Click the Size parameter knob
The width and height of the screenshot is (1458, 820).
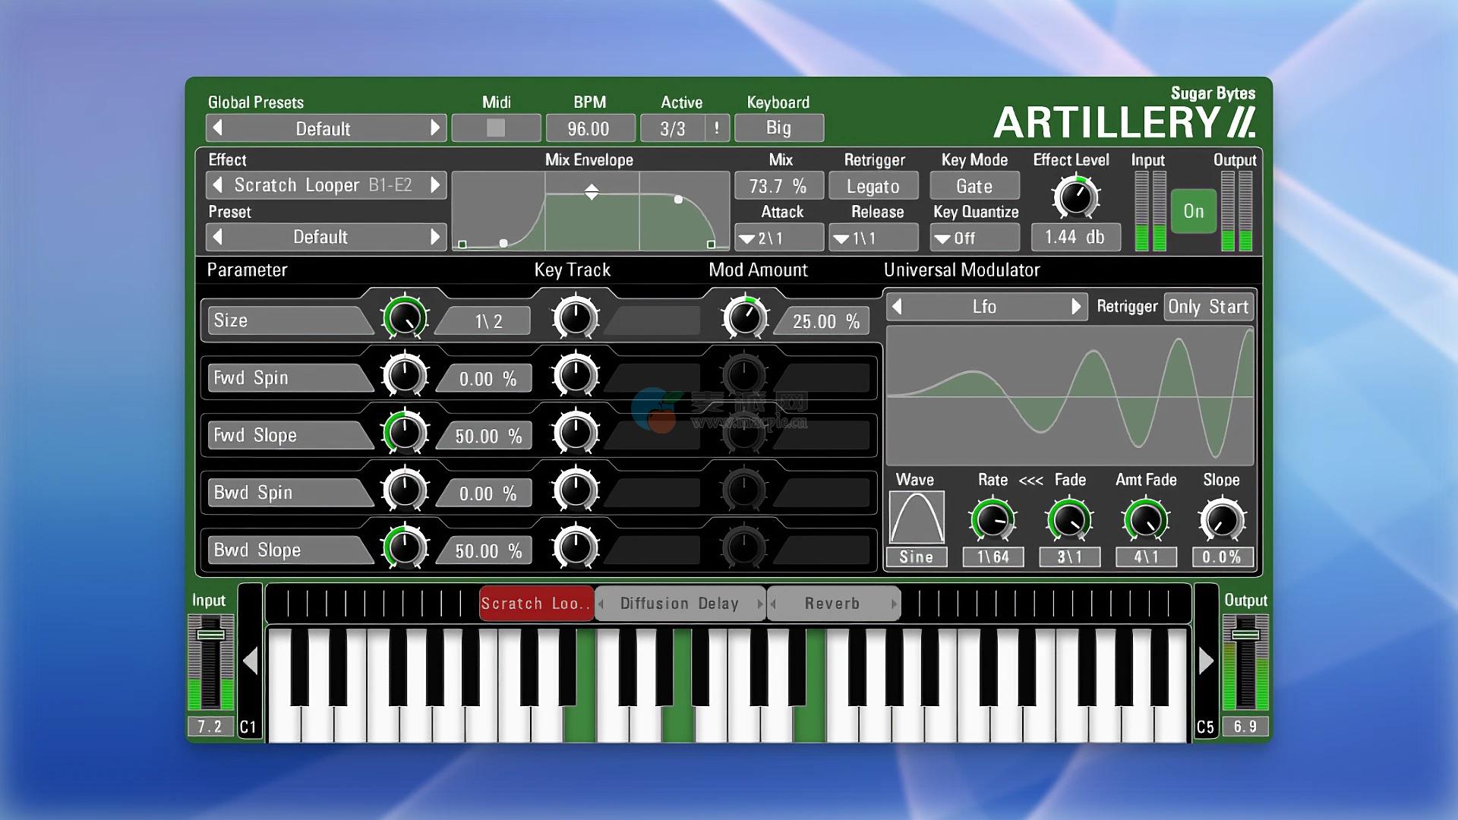[405, 318]
